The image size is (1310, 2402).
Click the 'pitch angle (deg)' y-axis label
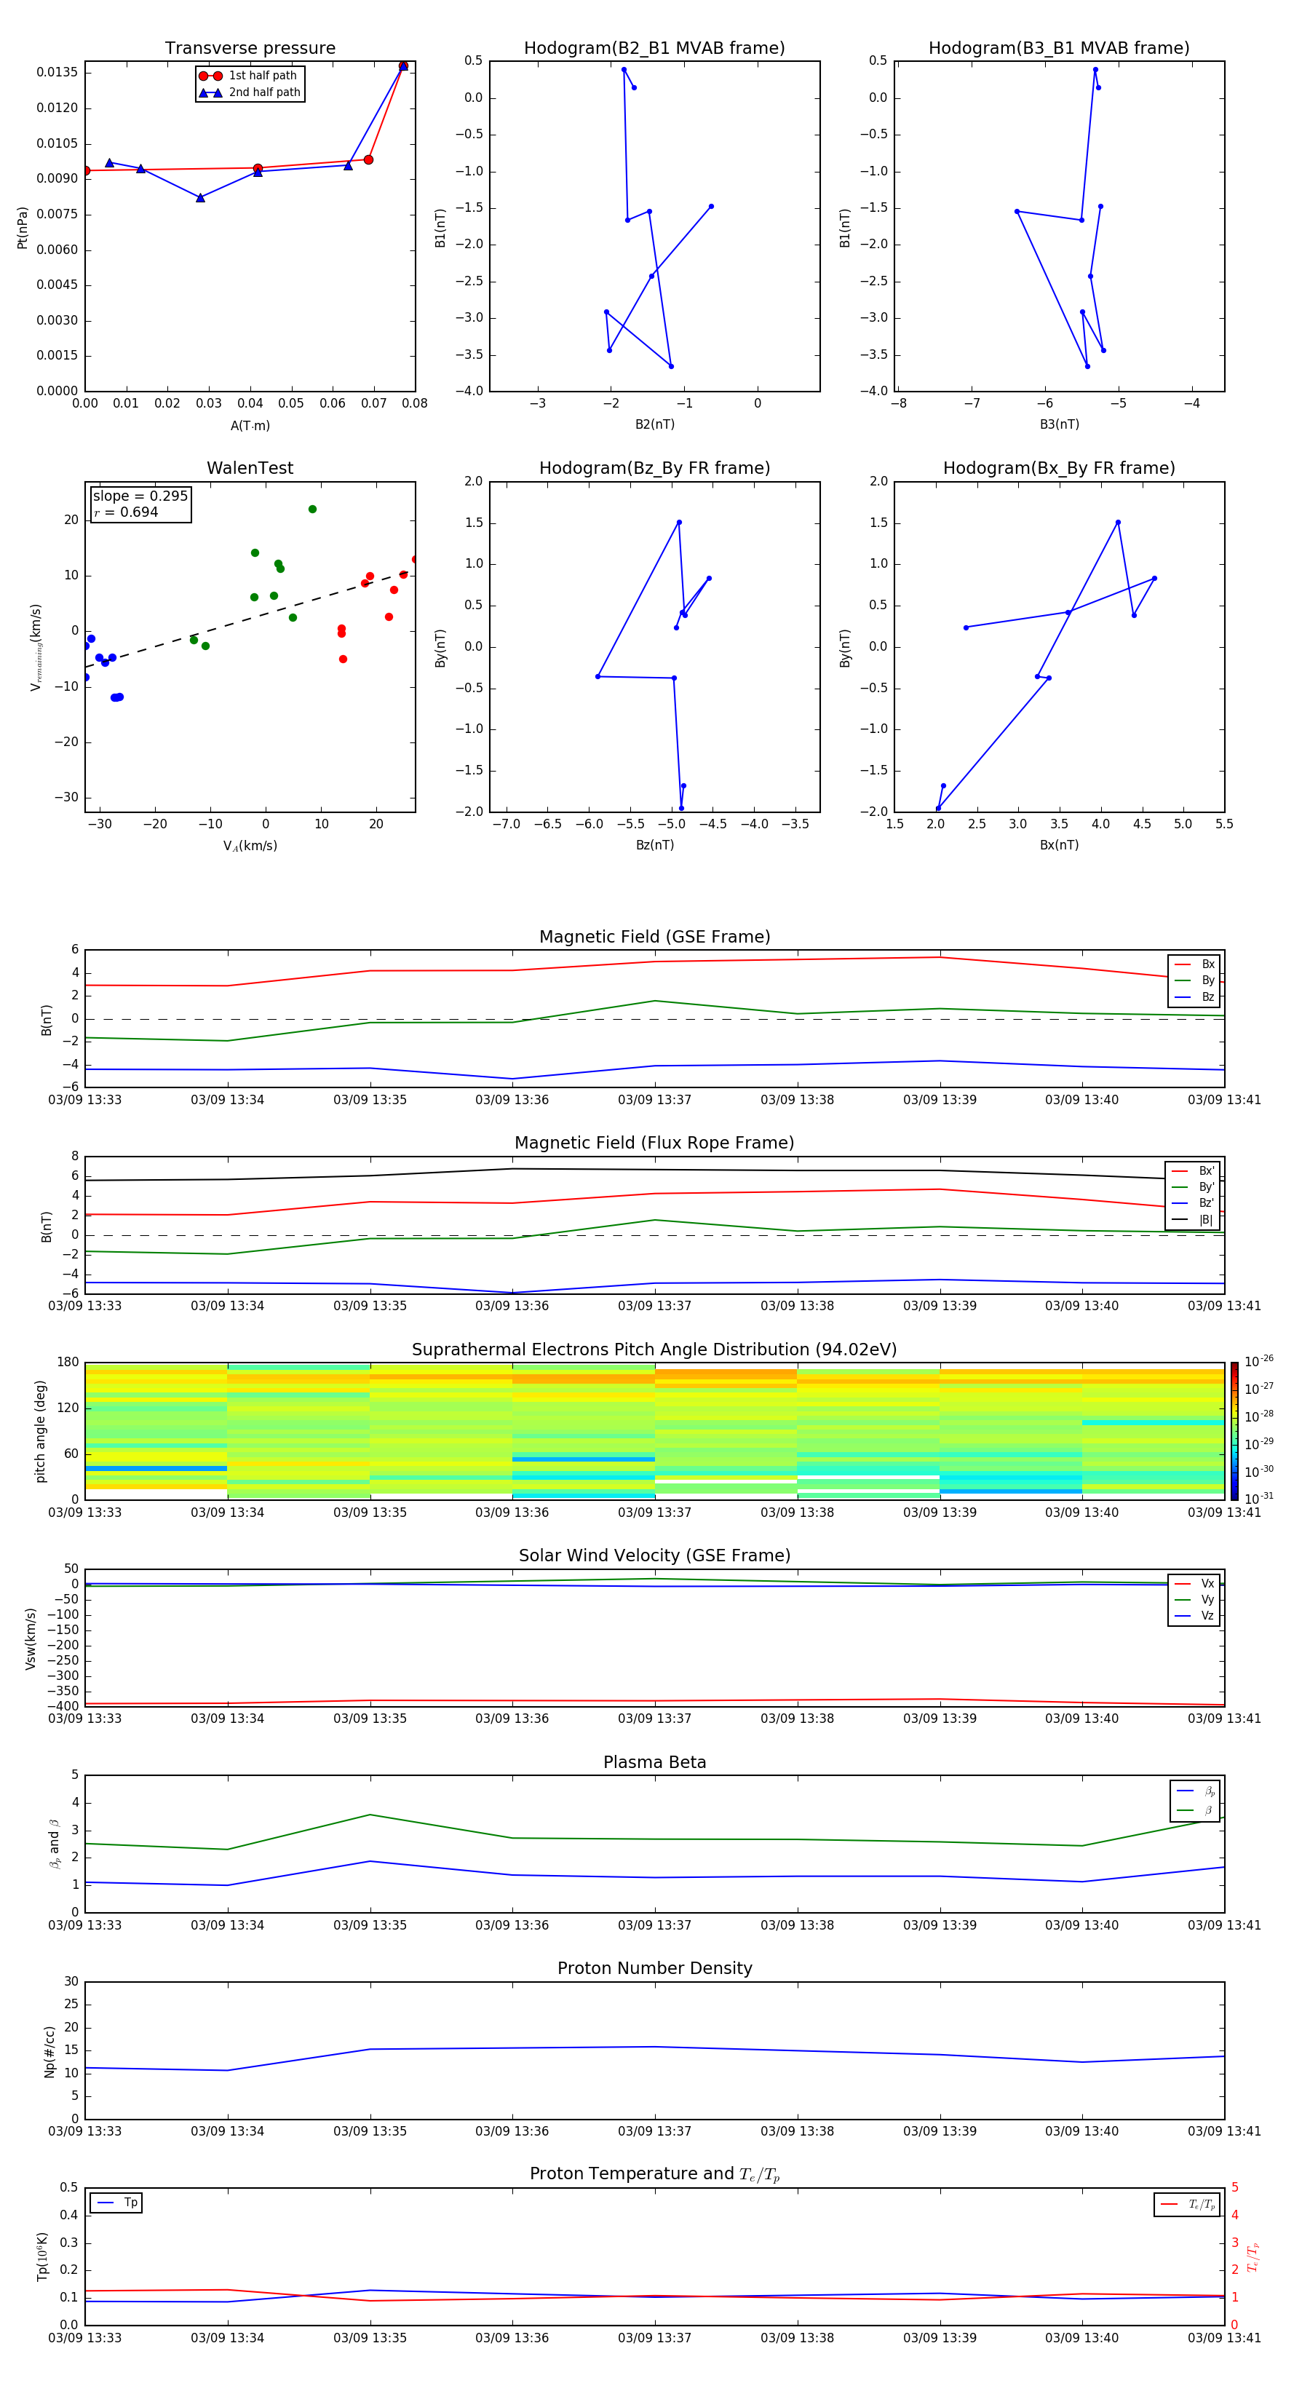tap(40, 1431)
